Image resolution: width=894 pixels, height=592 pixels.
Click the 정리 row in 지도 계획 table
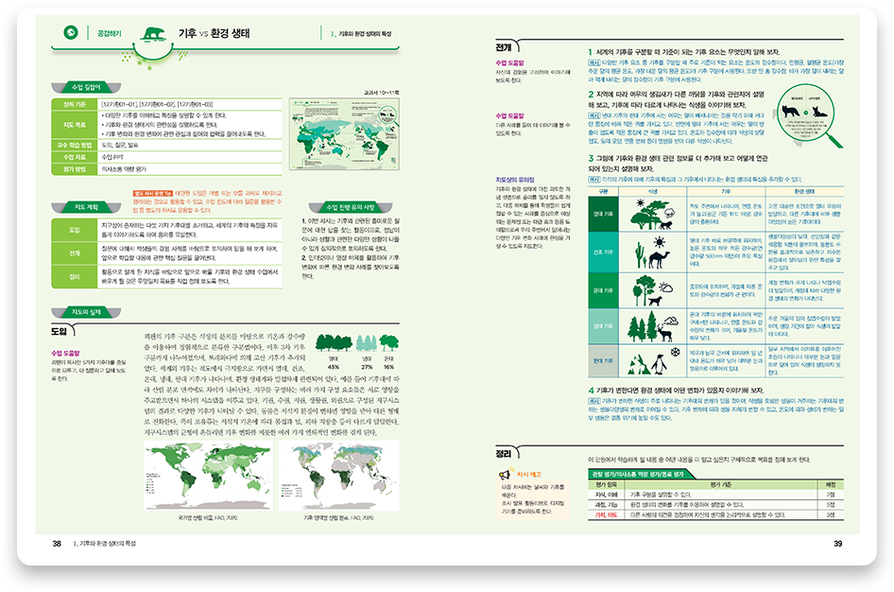point(166,276)
